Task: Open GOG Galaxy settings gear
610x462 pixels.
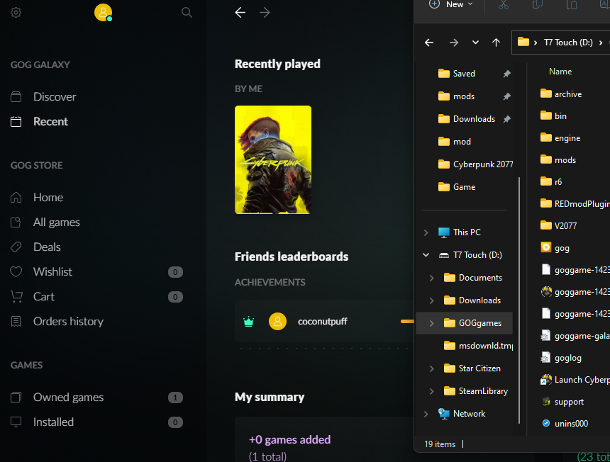Action: tap(16, 13)
